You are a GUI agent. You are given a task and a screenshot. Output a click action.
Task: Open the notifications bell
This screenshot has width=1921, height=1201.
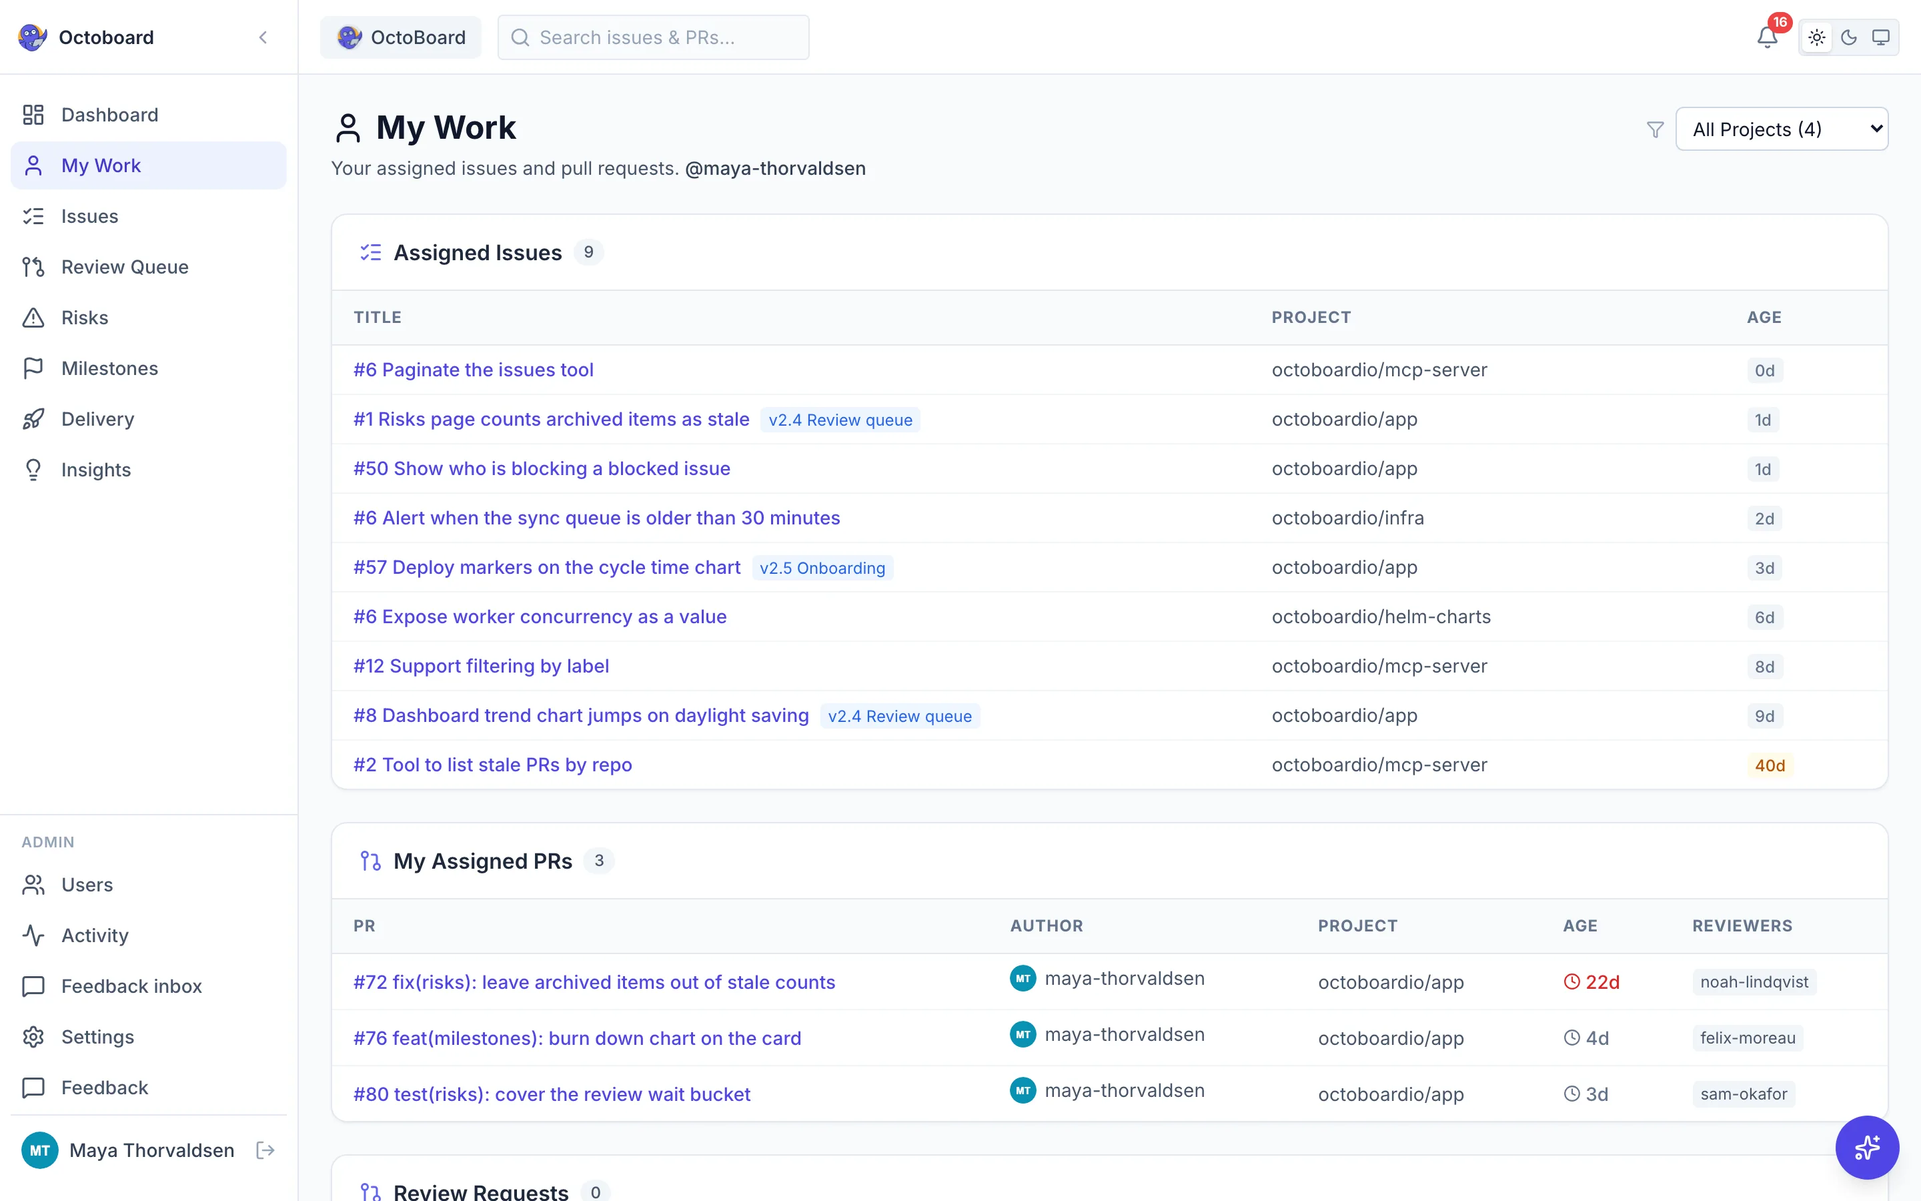click(1767, 37)
